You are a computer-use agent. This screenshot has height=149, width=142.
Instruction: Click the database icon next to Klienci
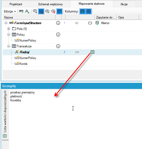pyautogui.click(x=97, y=23)
